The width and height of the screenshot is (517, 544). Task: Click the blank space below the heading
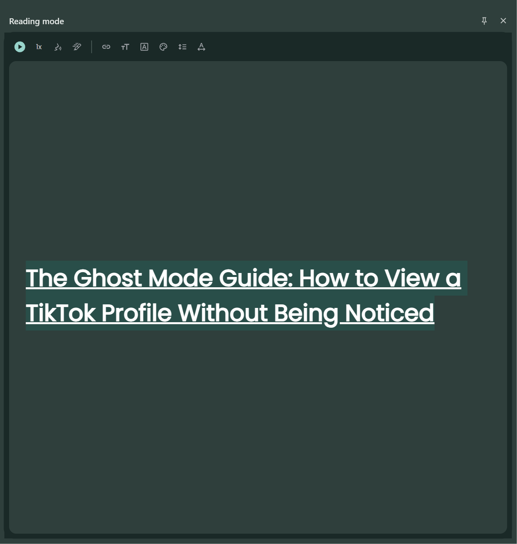(x=258, y=429)
